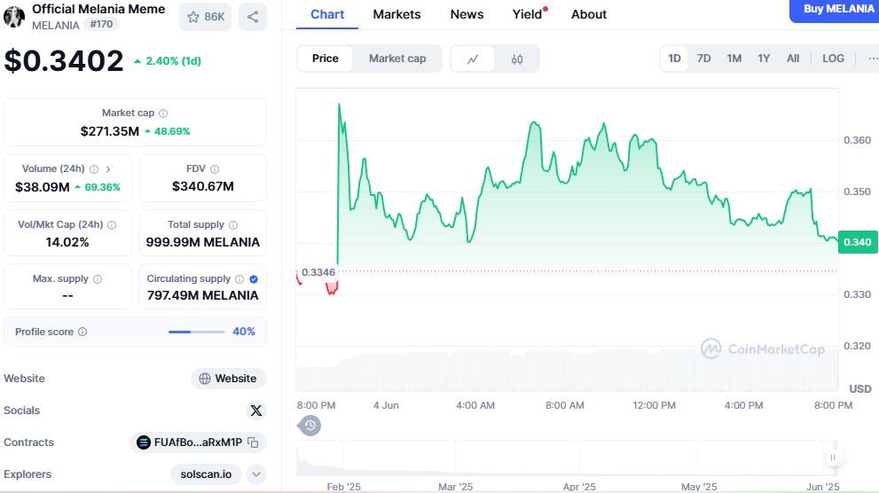Image resolution: width=879 pixels, height=493 pixels.
Task: Select the Price chart toggle
Action: point(326,59)
